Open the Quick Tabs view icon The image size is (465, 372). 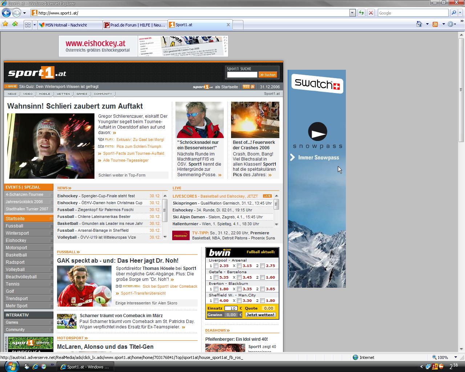click(x=28, y=25)
